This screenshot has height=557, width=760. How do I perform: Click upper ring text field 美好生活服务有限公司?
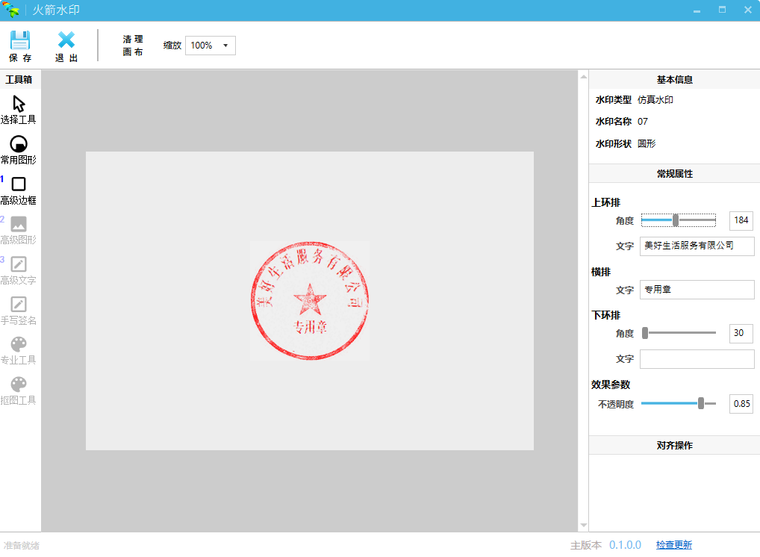tap(697, 246)
